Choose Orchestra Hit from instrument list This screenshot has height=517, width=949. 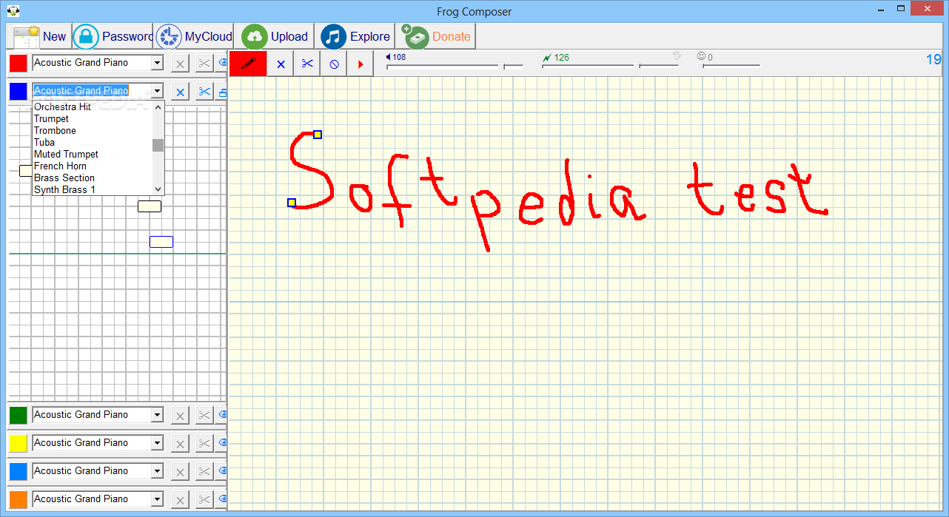(93, 107)
